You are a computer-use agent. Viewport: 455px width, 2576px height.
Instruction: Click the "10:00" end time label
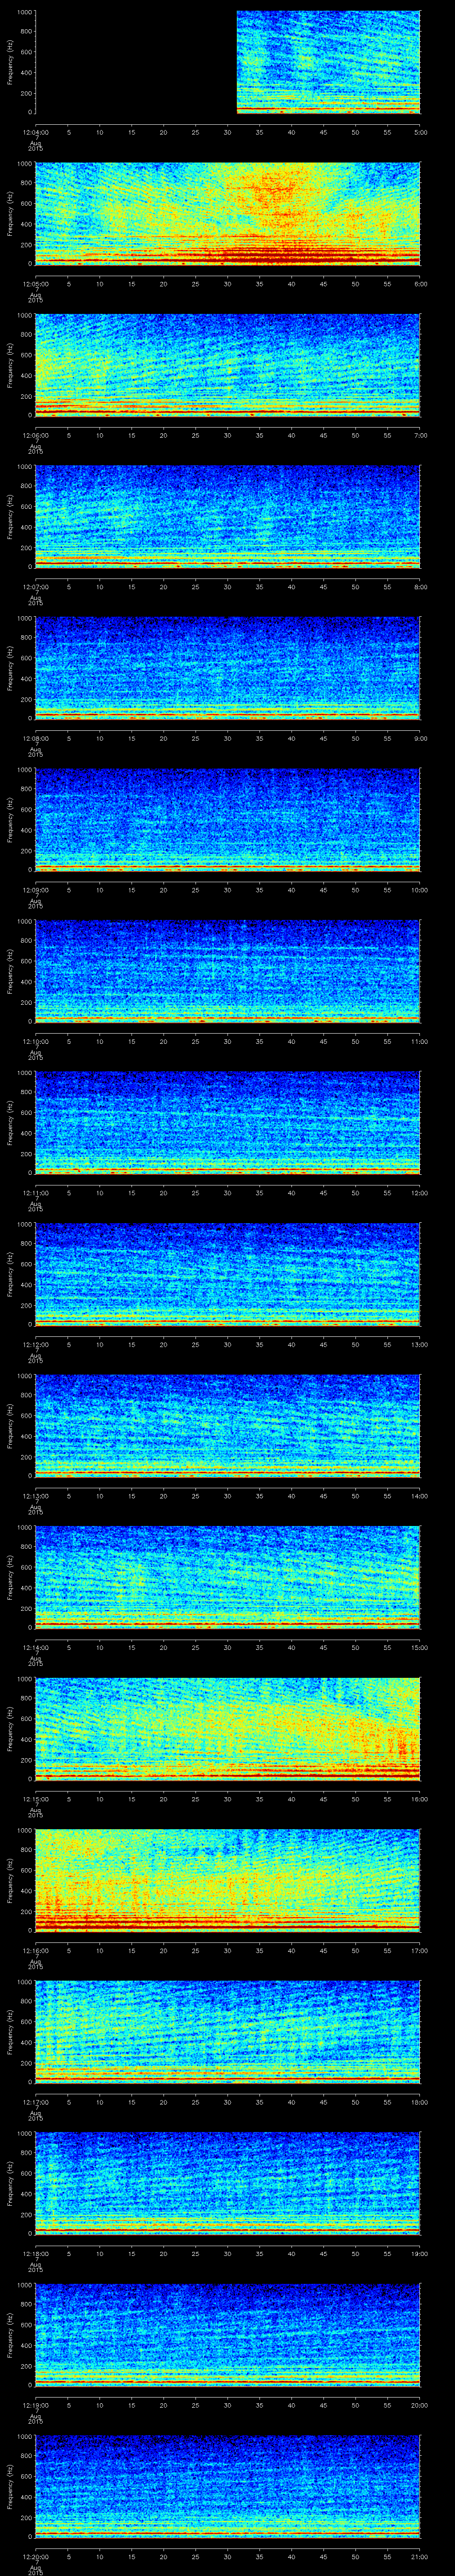tap(419, 890)
